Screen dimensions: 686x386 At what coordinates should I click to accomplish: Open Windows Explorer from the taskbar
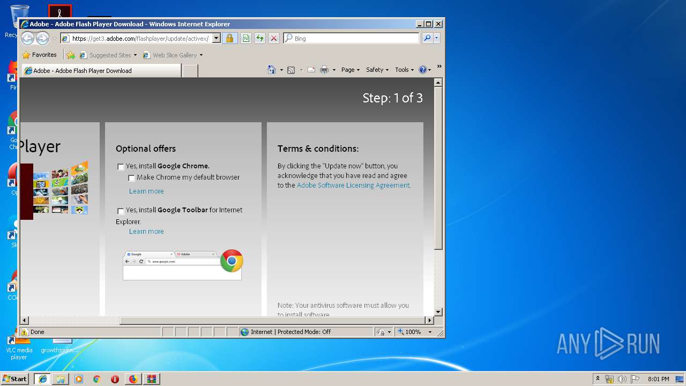(x=61, y=379)
